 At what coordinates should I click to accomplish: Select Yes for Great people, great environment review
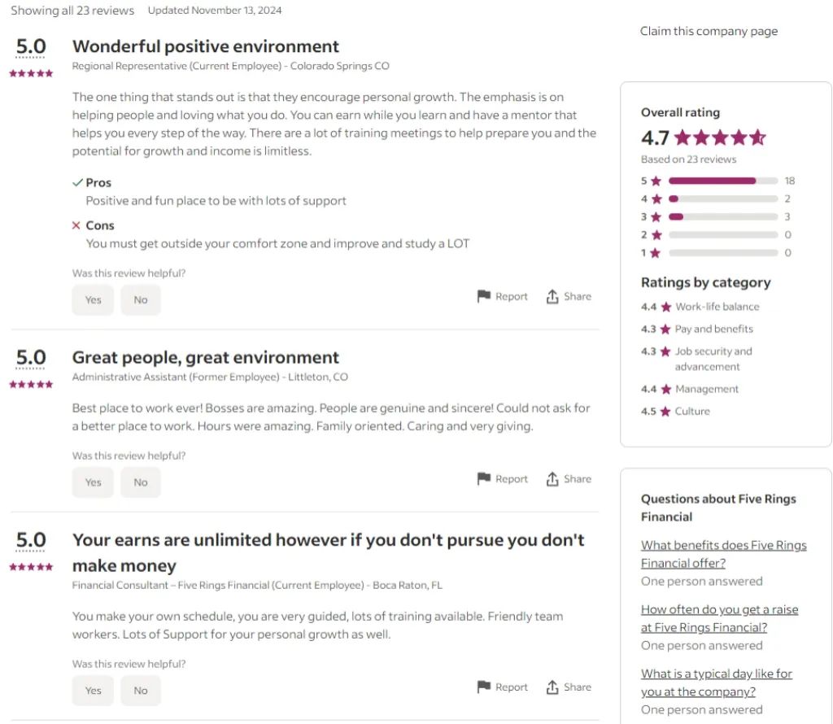(x=93, y=482)
